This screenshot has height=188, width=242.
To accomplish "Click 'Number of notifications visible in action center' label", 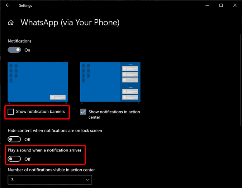I will [x=51, y=170].
